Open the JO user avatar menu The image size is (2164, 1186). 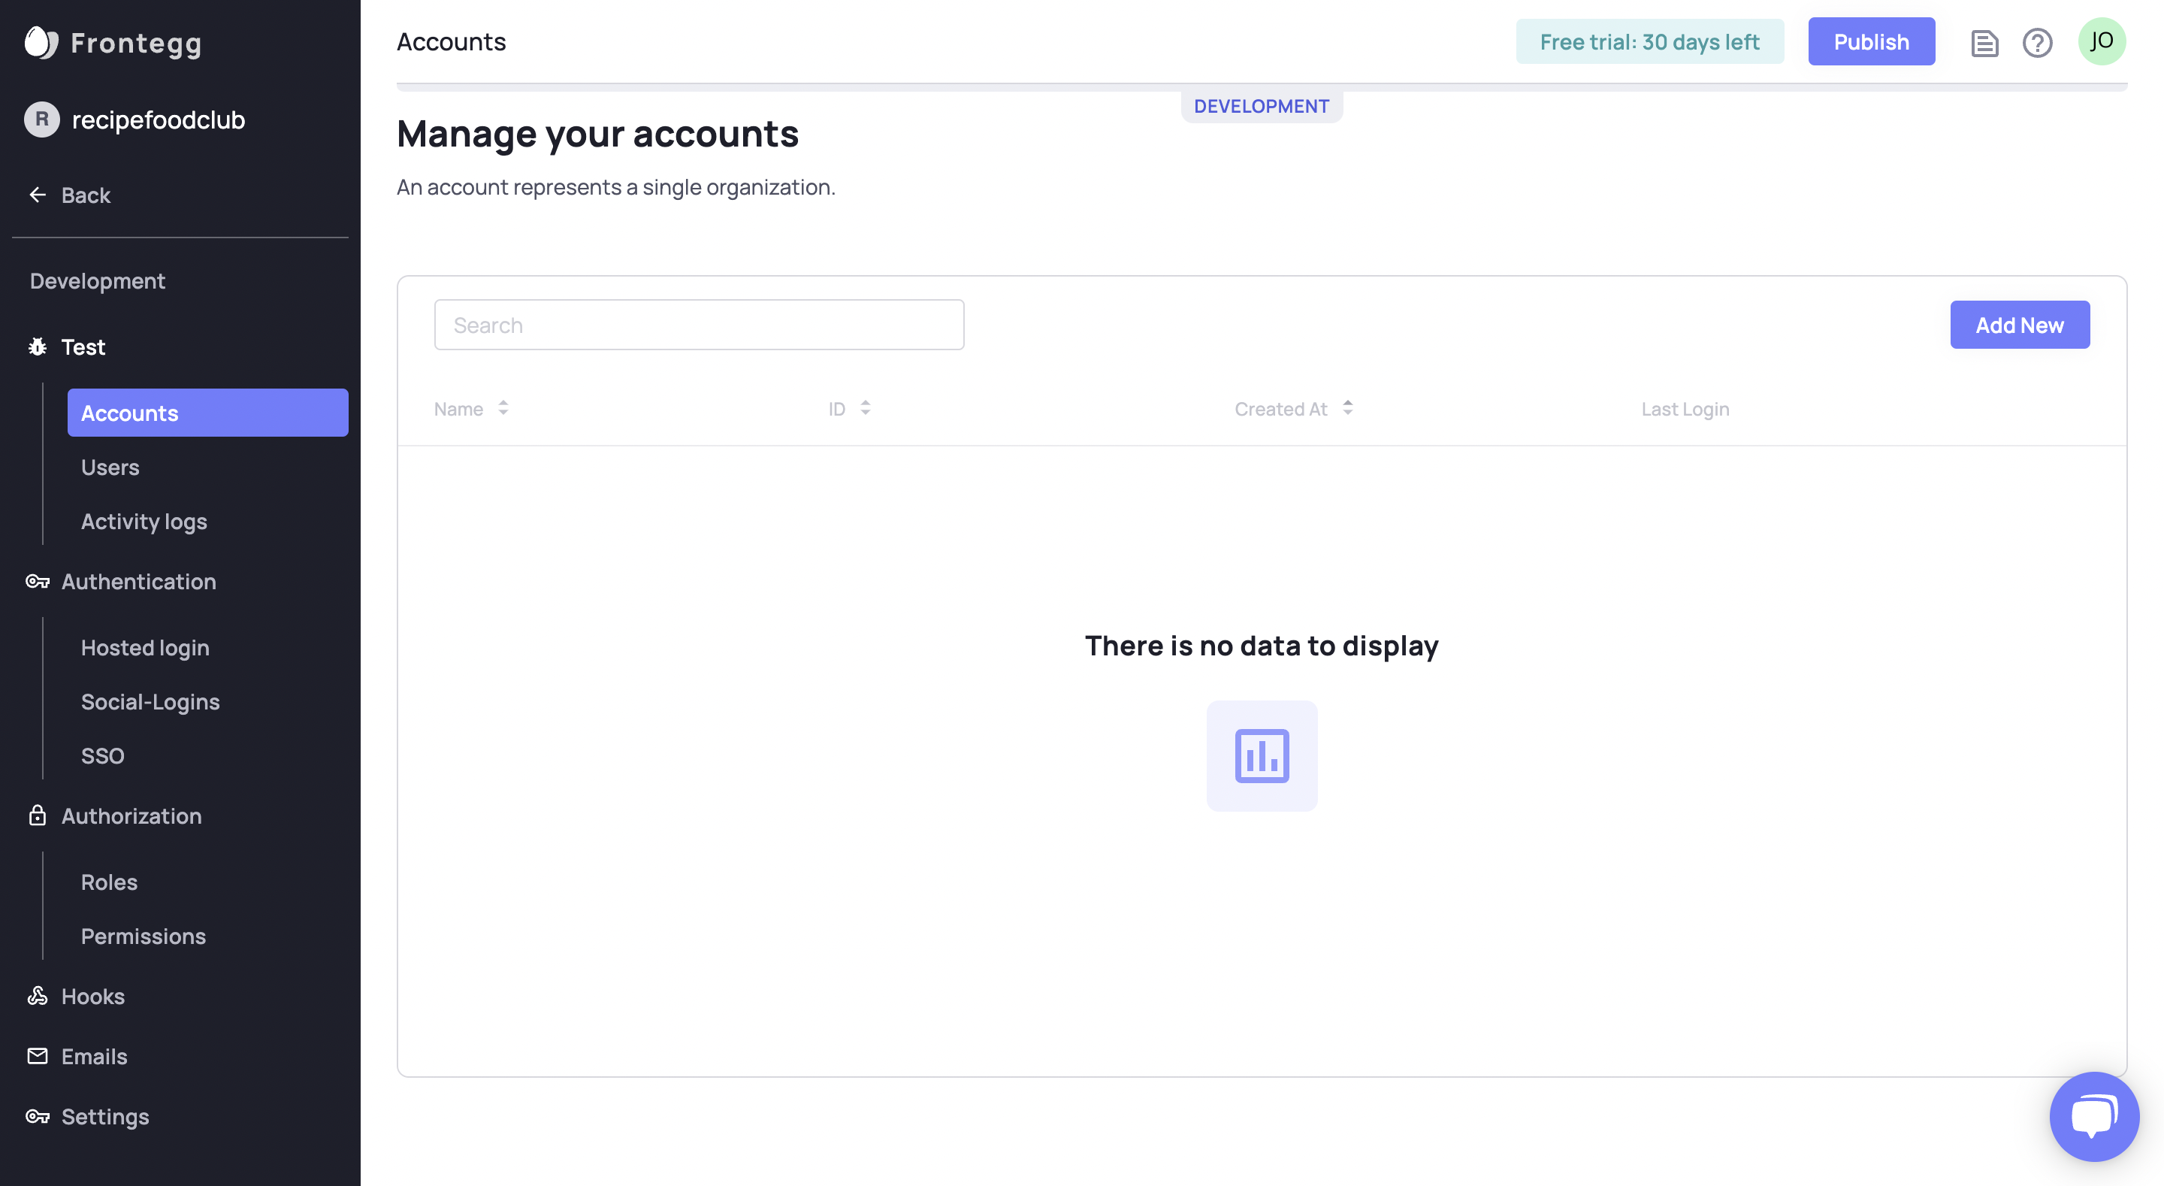(2101, 41)
